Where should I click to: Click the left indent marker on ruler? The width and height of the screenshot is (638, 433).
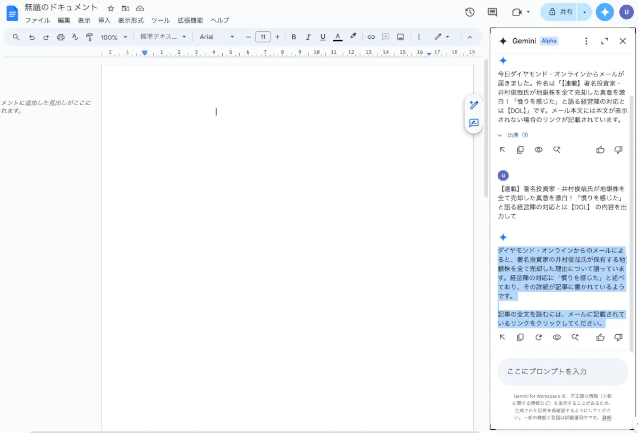pos(145,53)
